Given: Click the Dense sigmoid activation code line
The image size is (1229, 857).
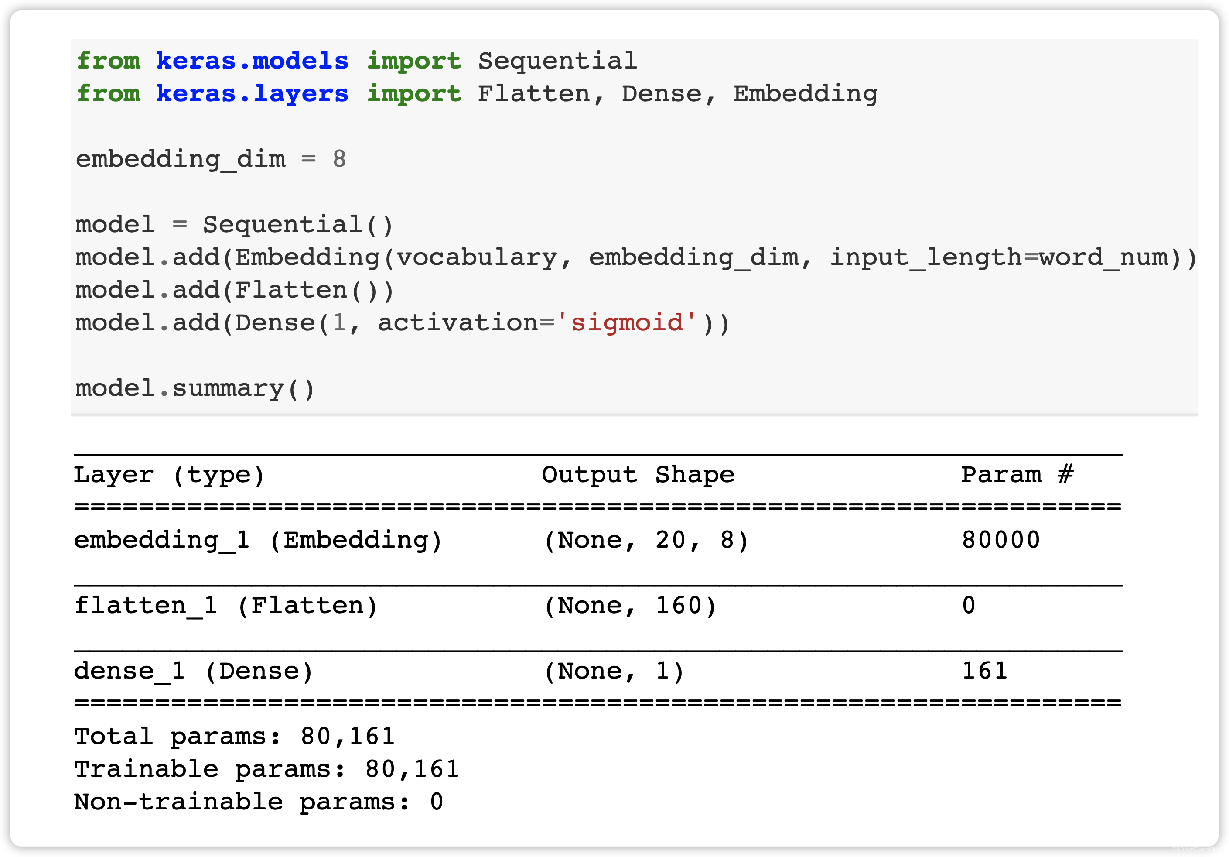Looking at the screenshot, I should (403, 323).
